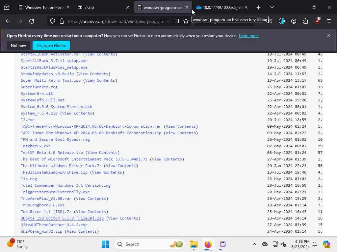Click Yes, open Firefox button
Image resolution: width=337 pixels, height=252 pixels.
tap(51, 45)
